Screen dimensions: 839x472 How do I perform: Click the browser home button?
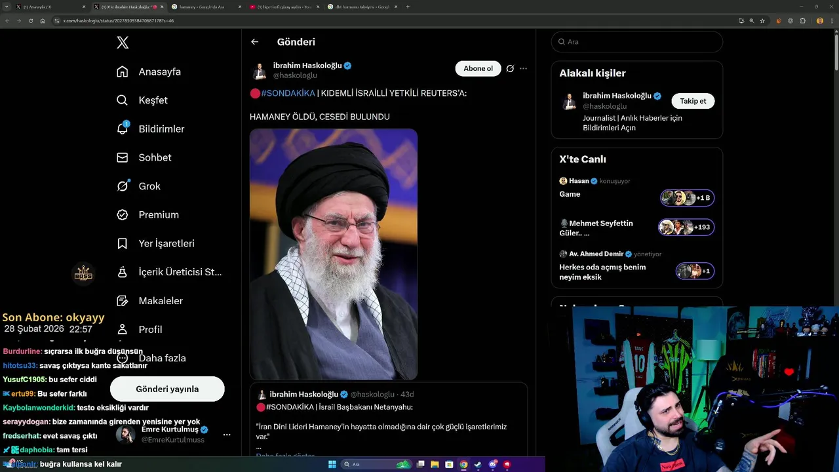[x=43, y=20]
